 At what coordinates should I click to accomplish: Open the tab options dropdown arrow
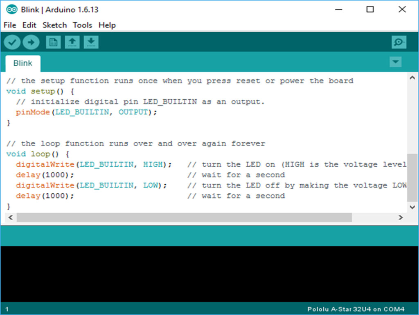[x=396, y=62]
